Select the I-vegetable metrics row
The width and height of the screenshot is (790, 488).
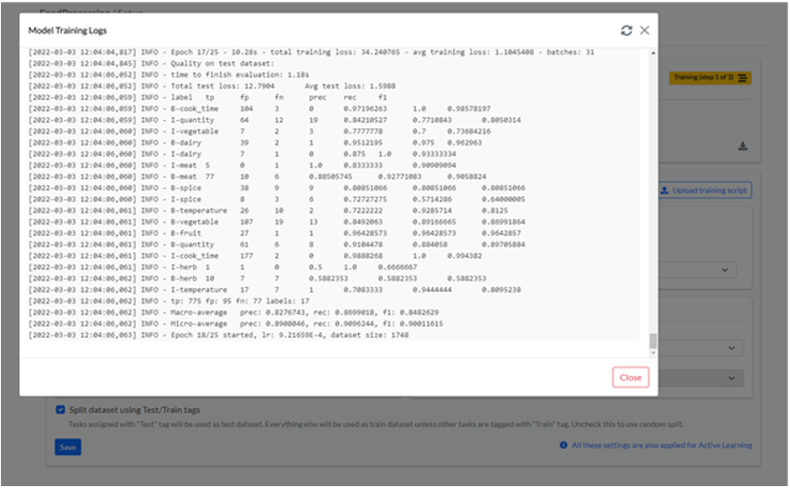[x=260, y=131]
